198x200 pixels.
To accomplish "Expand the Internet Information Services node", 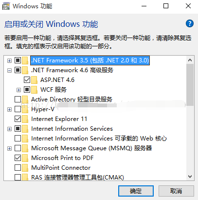I will pos(10,129).
